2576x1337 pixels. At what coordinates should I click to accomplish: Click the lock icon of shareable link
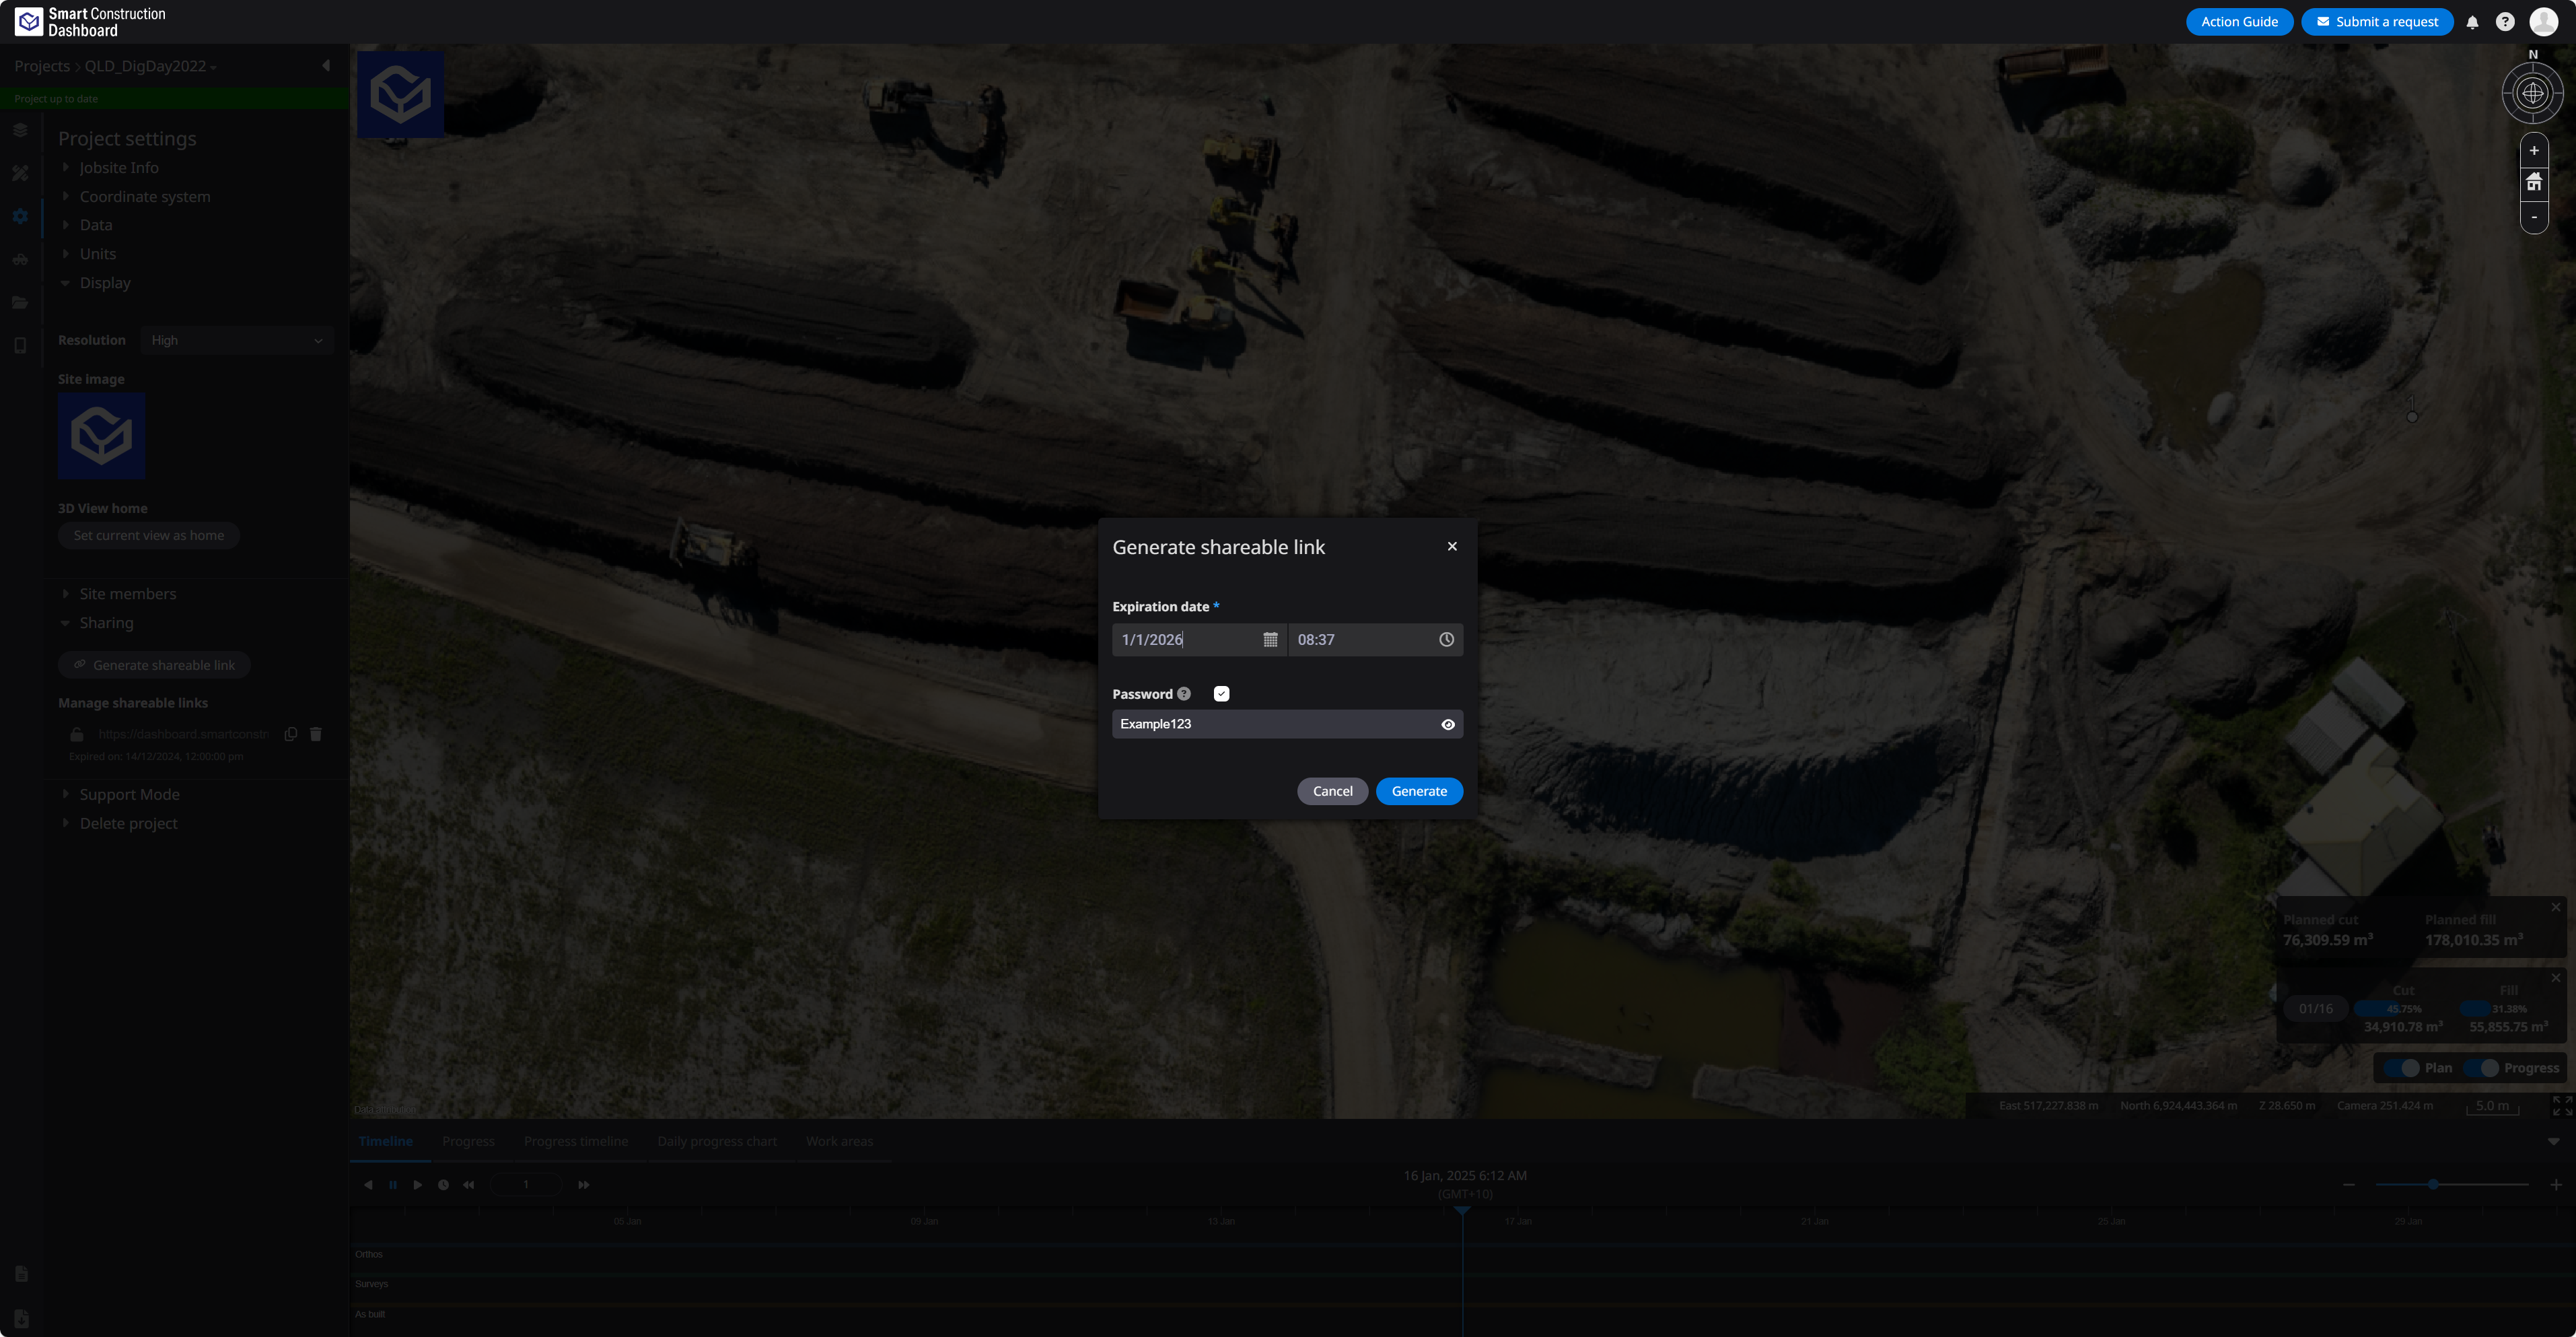coord(77,734)
